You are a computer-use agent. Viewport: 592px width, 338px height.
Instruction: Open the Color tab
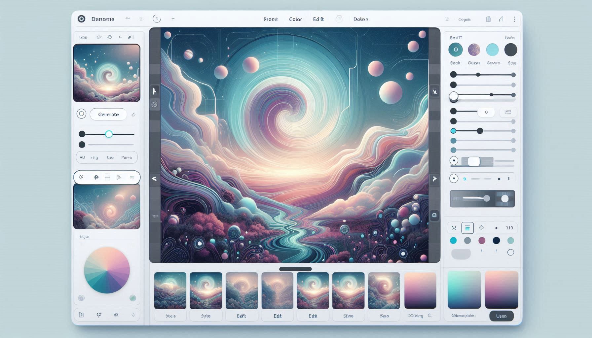coord(295,19)
